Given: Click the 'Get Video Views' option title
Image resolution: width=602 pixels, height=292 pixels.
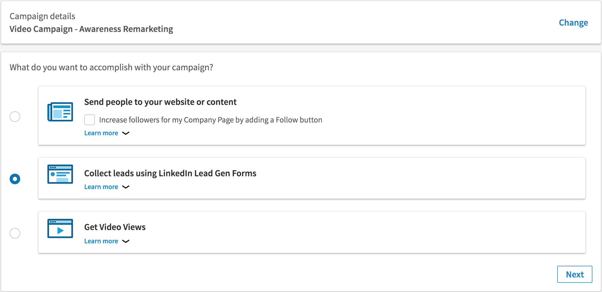Looking at the screenshot, I should click(115, 227).
